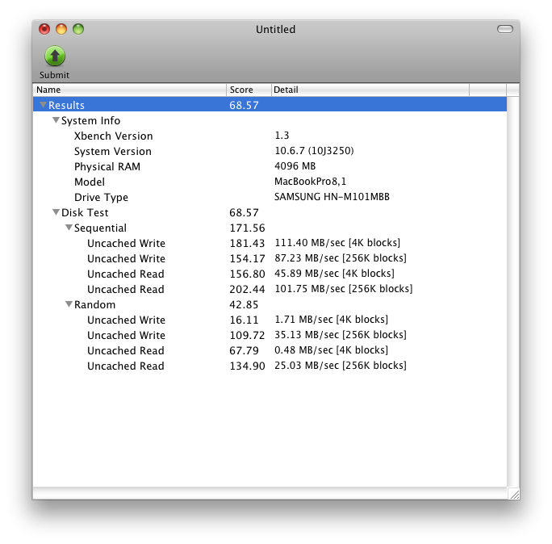The image size is (552, 544).
Task: Collapse the Sequential results group
Action: pos(69,228)
